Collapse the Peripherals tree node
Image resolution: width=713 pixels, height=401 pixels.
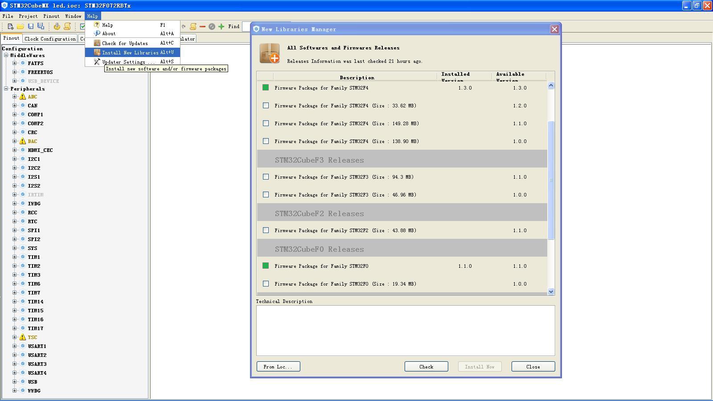6,89
